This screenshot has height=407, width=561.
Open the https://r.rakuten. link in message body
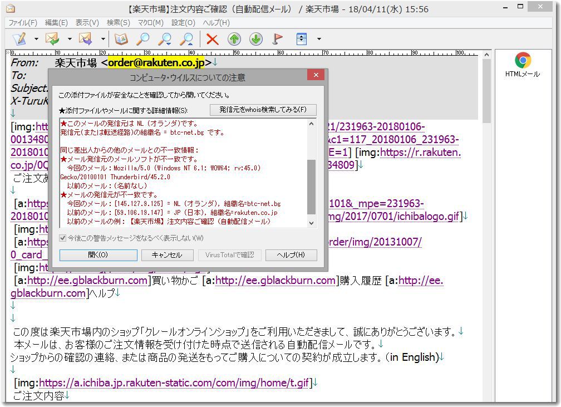tap(420, 153)
